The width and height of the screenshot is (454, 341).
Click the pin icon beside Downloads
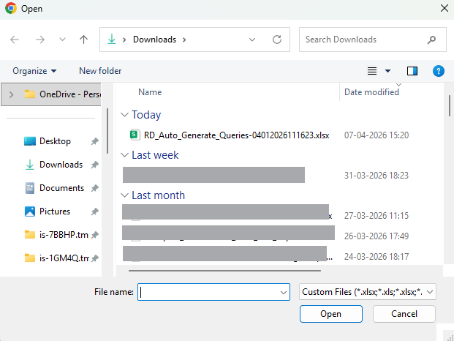click(x=95, y=165)
